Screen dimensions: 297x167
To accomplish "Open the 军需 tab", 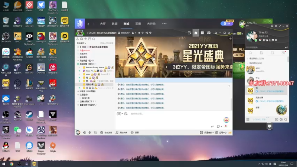I will (x=138, y=24).
